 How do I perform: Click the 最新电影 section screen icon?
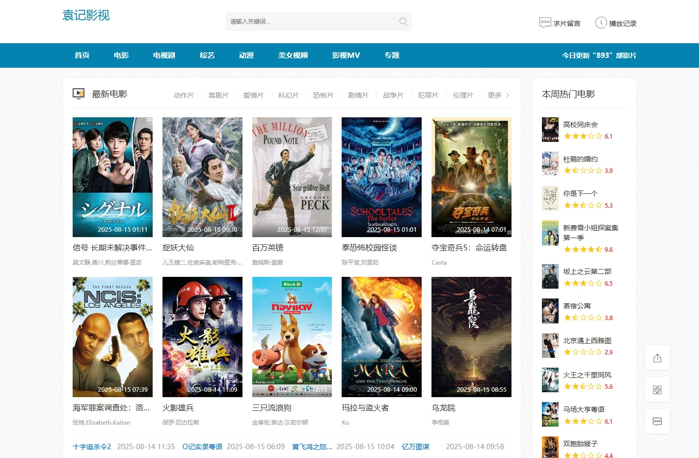[x=79, y=94]
